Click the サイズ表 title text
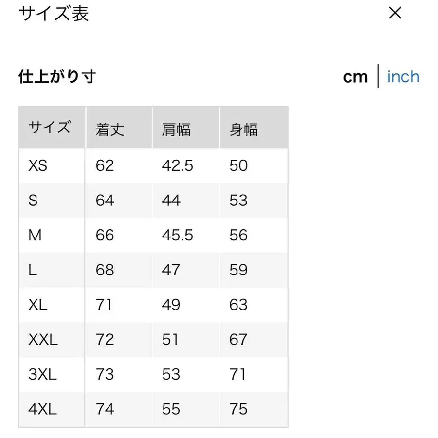438x438 pixels. point(54,14)
